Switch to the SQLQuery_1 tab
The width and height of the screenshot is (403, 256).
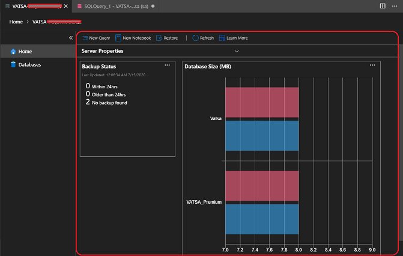tap(116, 6)
